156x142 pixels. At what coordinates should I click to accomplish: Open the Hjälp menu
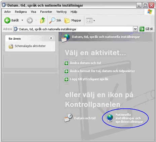click(74, 12)
